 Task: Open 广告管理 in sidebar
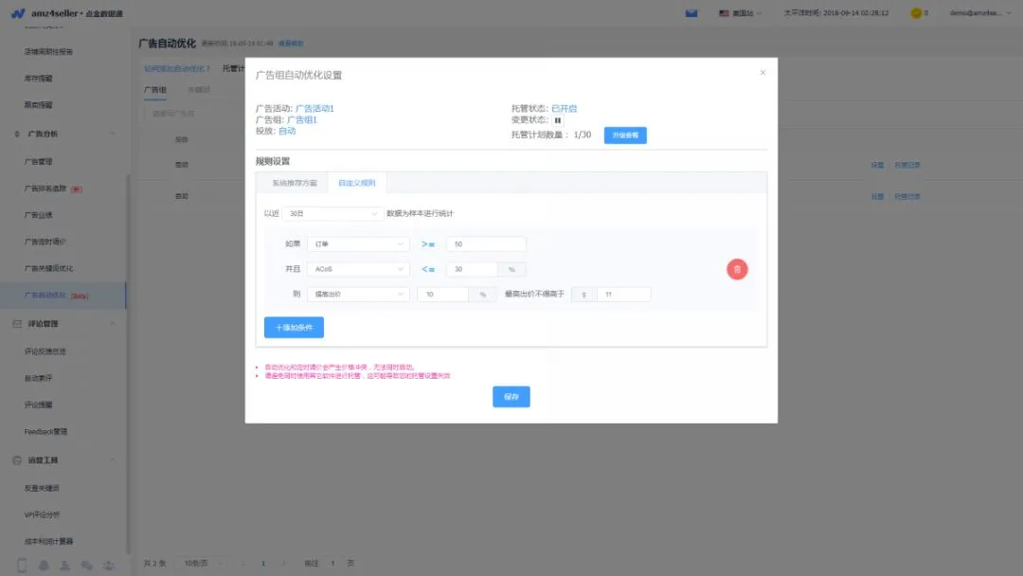[39, 161]
